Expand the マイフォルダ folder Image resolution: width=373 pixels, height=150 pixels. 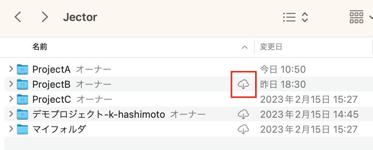11,129
